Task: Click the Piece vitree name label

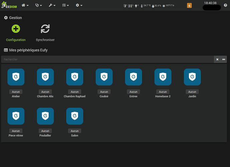Action: (16, 136)
